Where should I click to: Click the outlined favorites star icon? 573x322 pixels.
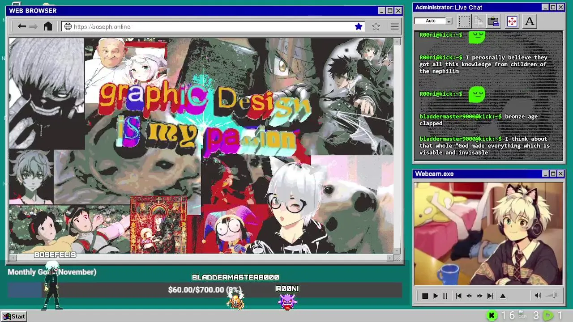[376, 26]
